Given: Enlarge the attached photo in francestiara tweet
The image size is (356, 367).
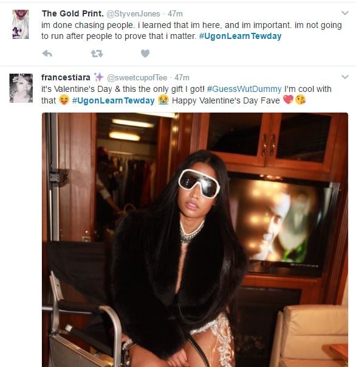Looking at the screenshot, I should pos(195,240).
